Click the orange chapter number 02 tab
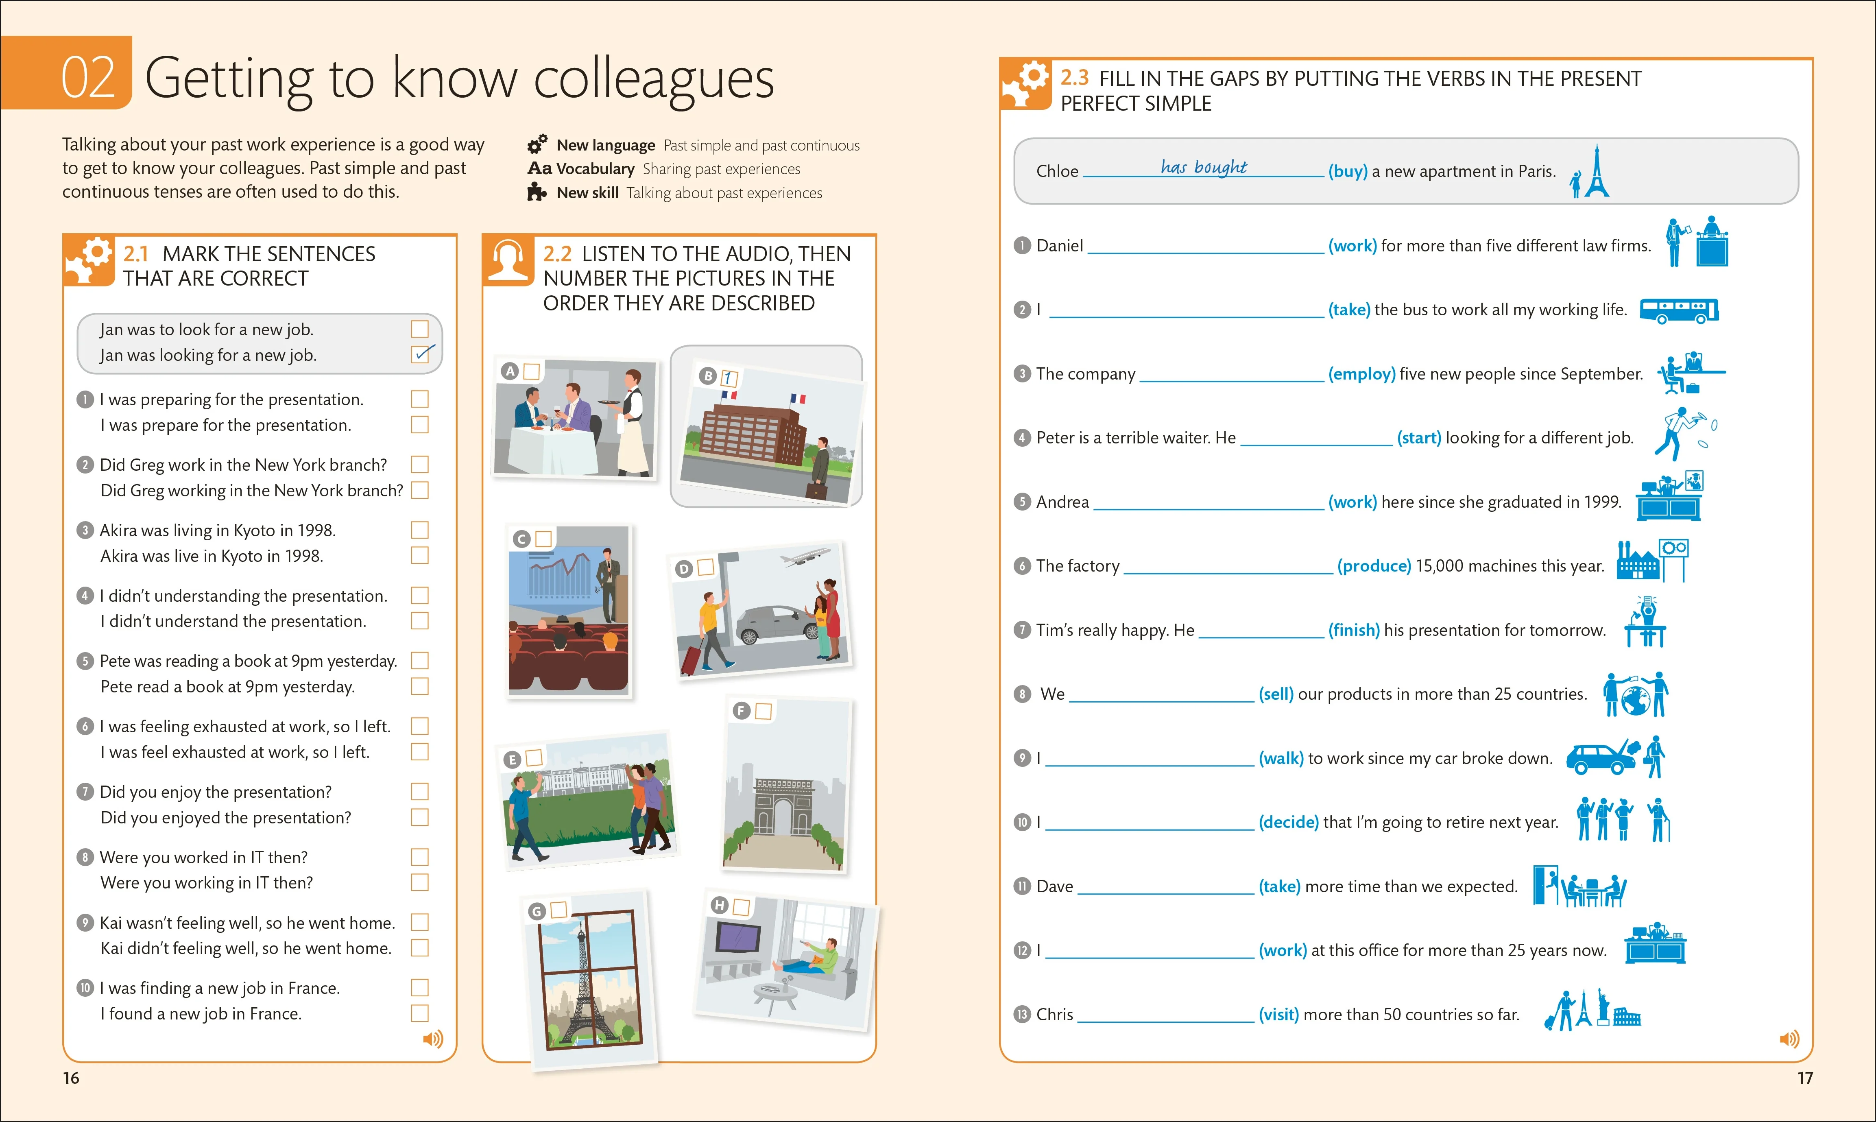The height and width of the screenshot is (1122, 1876). tap(67, 72)
